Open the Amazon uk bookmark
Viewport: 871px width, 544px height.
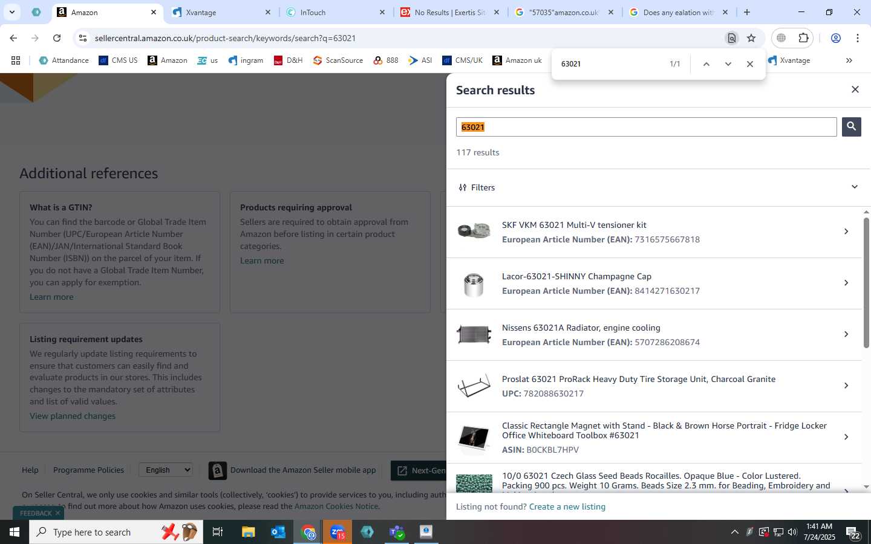coord(517,60)
